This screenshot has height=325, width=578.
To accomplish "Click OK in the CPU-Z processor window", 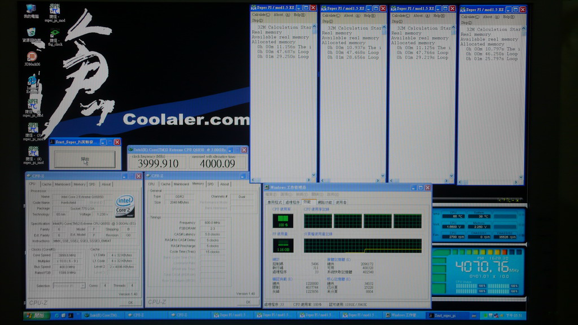I will click(130, 302).
